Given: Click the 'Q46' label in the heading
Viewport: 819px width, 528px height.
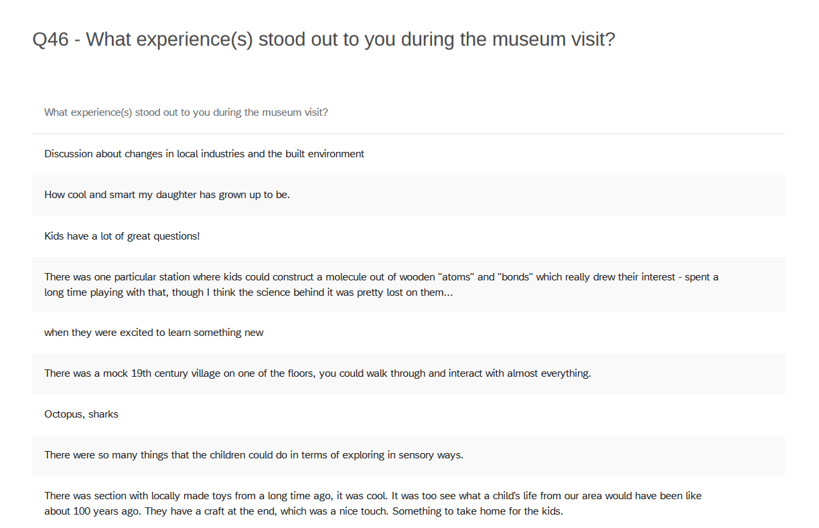Looking at the screenshot, I should click(50, 39).
